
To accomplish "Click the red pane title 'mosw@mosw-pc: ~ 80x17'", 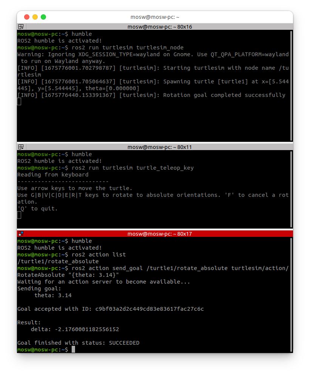I will pyautogui.click(x=160, y=234).
